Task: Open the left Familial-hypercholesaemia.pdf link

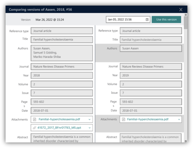Action: click(59, 119)
